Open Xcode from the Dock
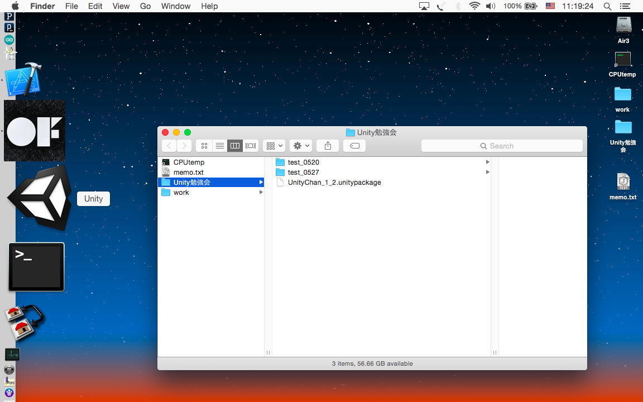 (x=23, y=79)
